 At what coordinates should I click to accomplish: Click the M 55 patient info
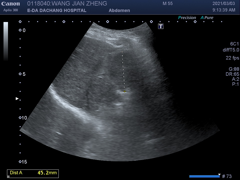(x=167, y=3)
